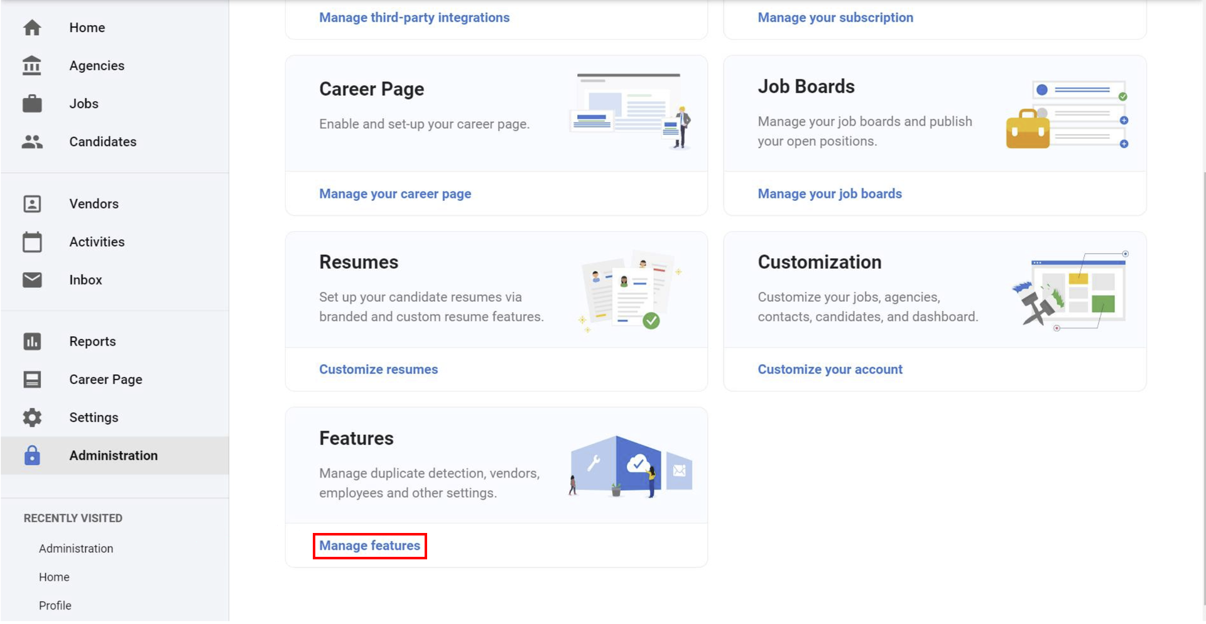Click the Resumes card illustration
The image size is (1206, 624).
point(631,291)
